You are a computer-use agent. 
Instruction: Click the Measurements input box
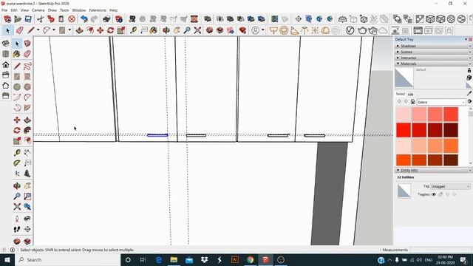click(440, 250)
